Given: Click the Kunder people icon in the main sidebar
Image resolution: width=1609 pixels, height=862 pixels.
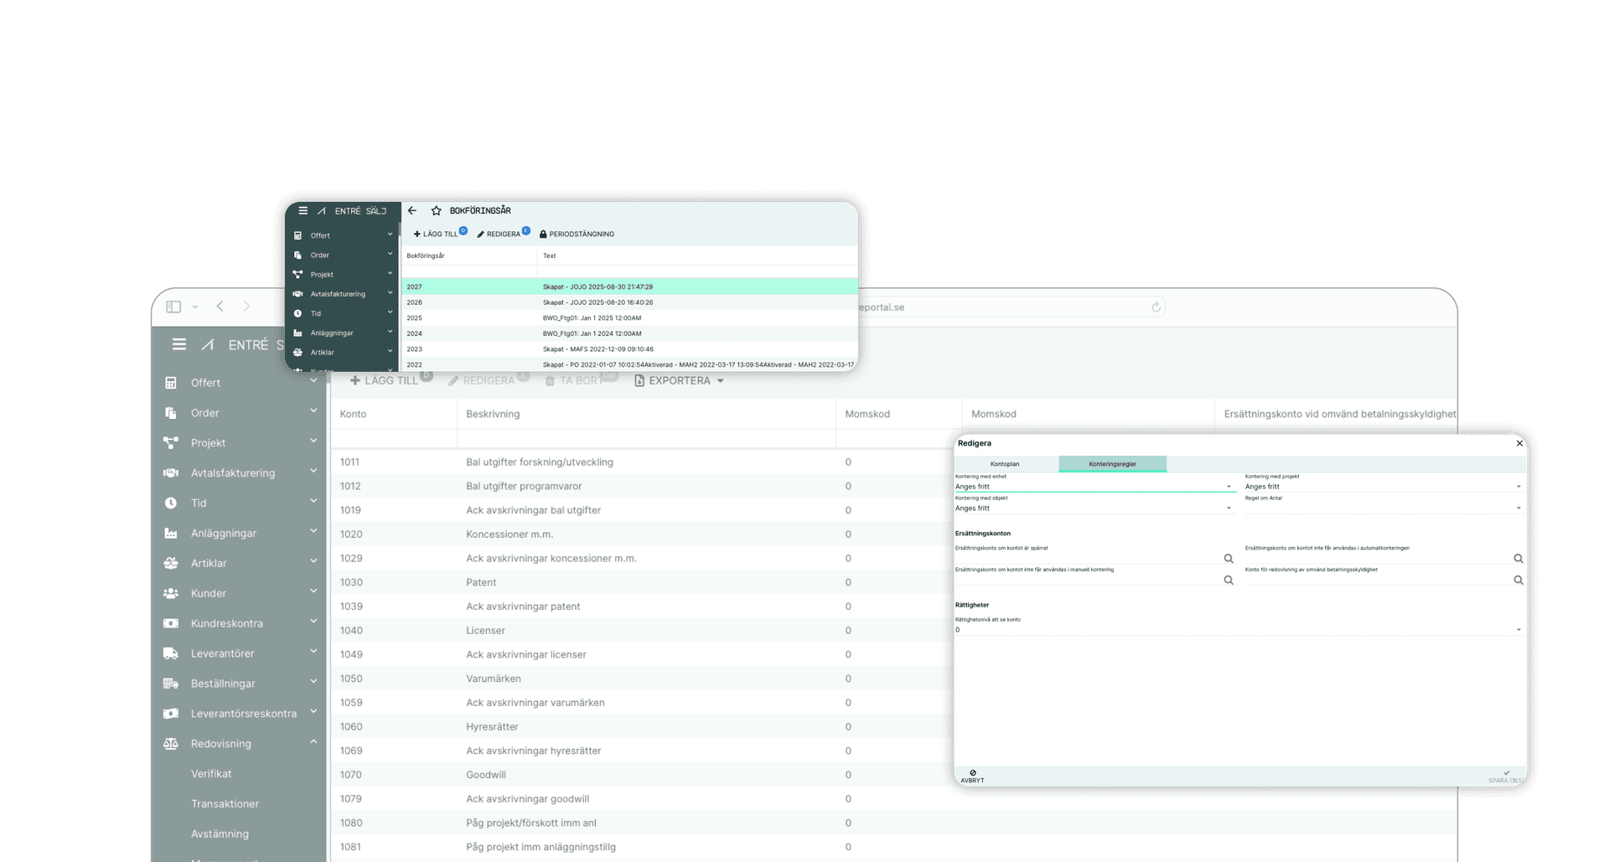Looking at the screenshot, I should pos(171,593).
